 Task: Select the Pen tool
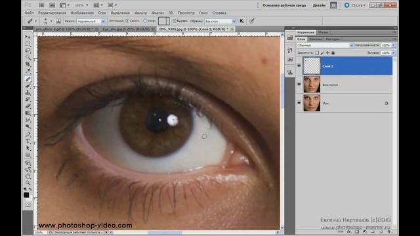[x=28, y=134]
